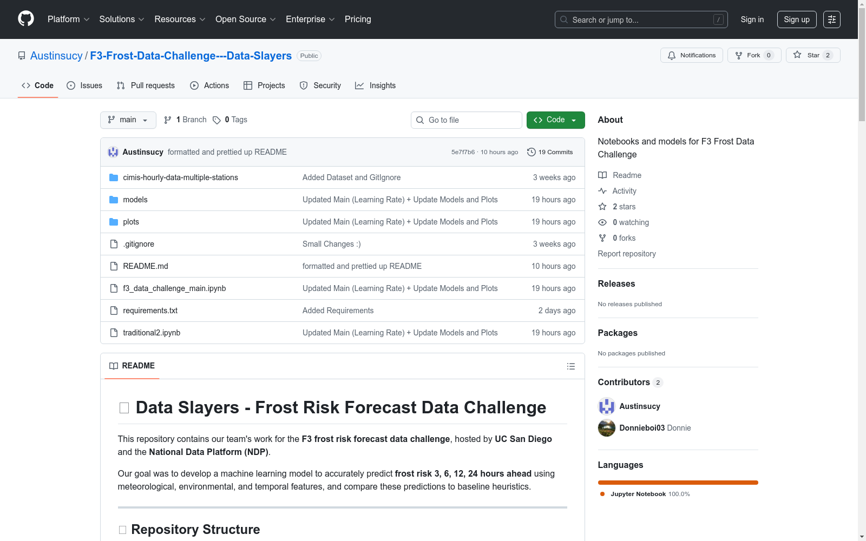This screenshot has height=541, width=866.
Task: Click the appearance settings icon beside Sign up
Action: pos(832,19)
